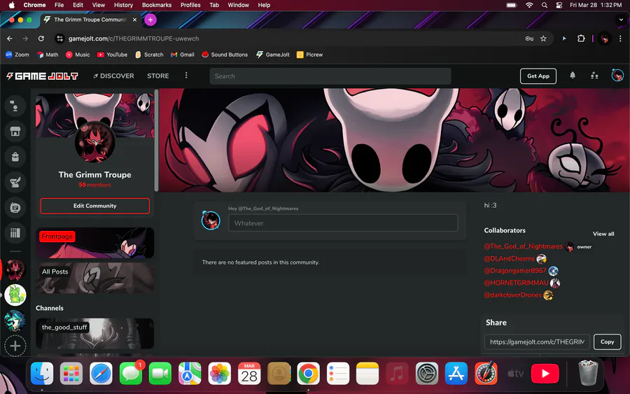Open the backpack icon in left sidebar
630x394 pixels.
pos(15,157)
